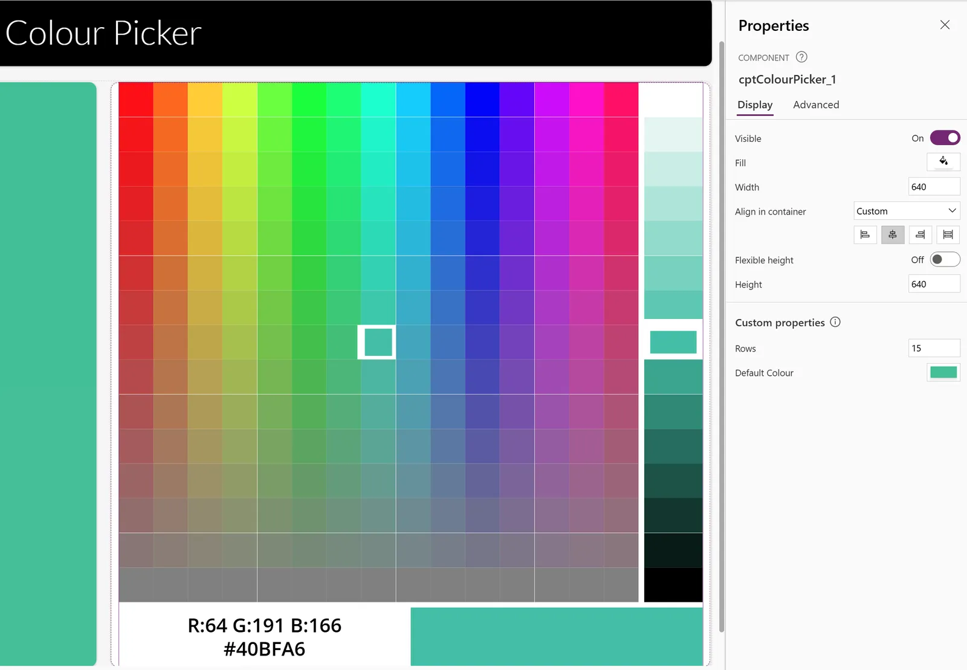Select the align left icon
Screen dimensions: 967x670
click(x=865, y=234)
